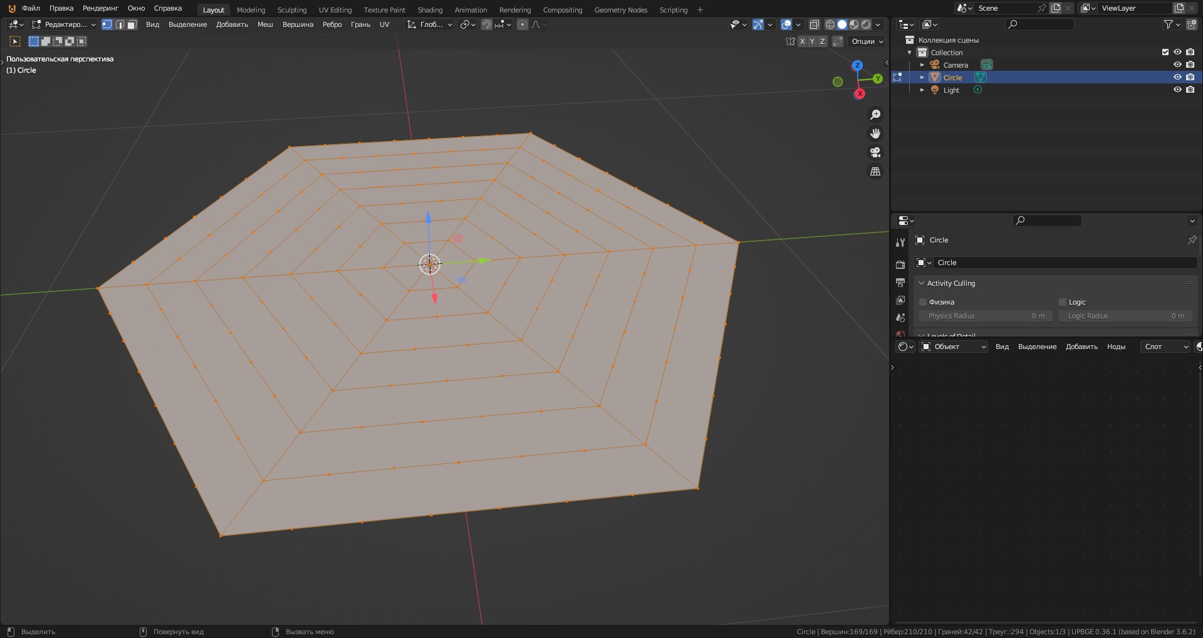Toggle X-ray view in viewport header
Screen dimensions: 1203x638
pyautogui.click(x=814, y=24)
